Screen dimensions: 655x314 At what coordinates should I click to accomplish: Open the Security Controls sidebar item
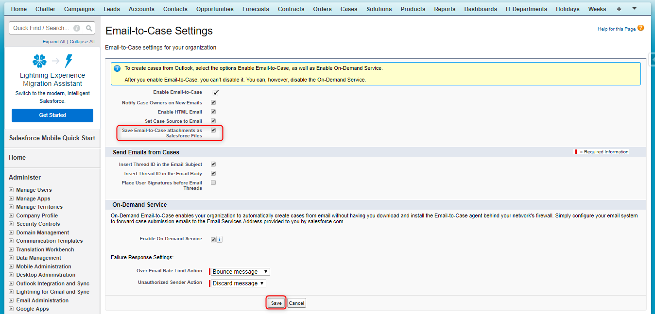pyautogui.click(x=38, y=224)
